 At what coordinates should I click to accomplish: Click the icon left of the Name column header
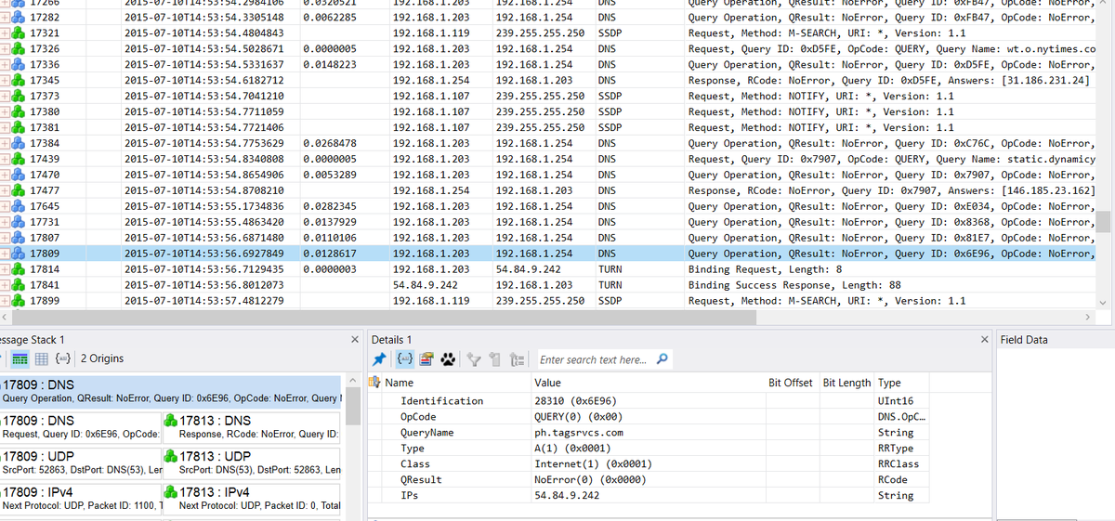375,383
